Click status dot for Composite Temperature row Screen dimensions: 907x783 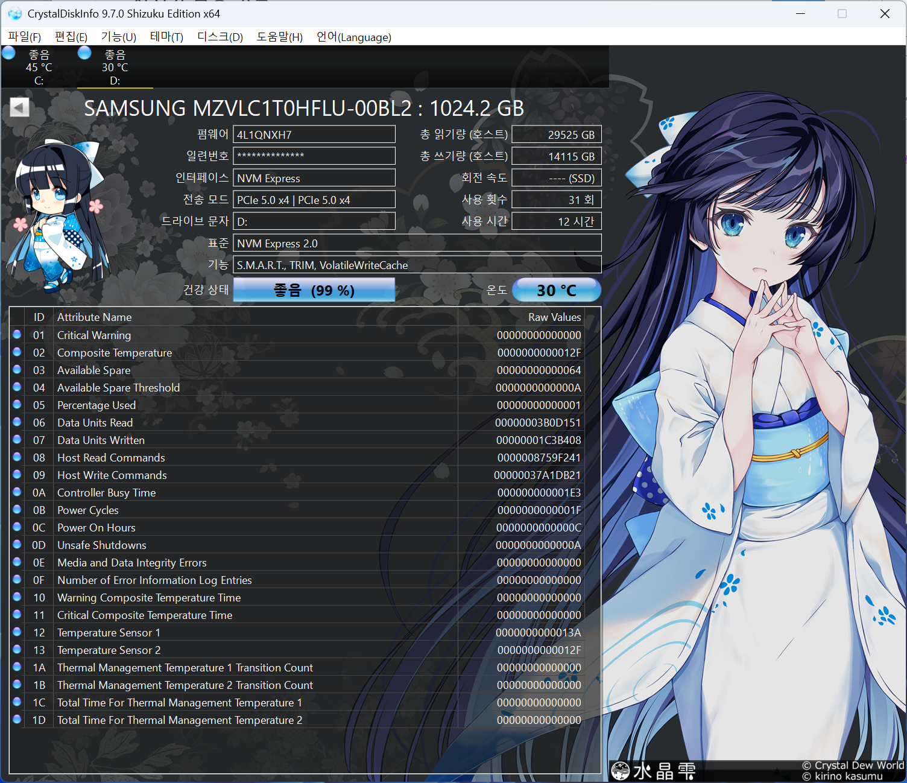(17, 352)
